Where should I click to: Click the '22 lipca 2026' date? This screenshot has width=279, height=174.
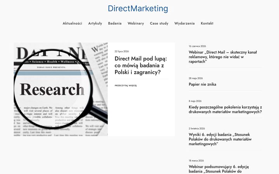coord(122,51)
